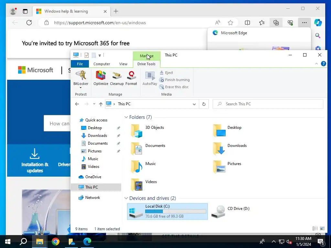This screenshot has width=331, height=248.
Task: Open Edge Browser essentials heart icon
Action: [290, 23]
